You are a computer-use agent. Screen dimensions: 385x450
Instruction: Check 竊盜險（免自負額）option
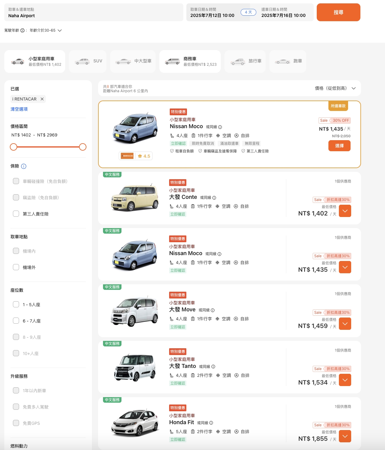pos(16,197)
